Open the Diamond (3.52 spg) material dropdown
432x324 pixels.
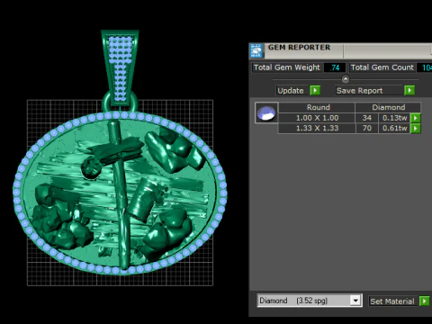tap(310, 301)
